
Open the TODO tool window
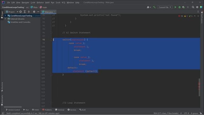point(35,110)
